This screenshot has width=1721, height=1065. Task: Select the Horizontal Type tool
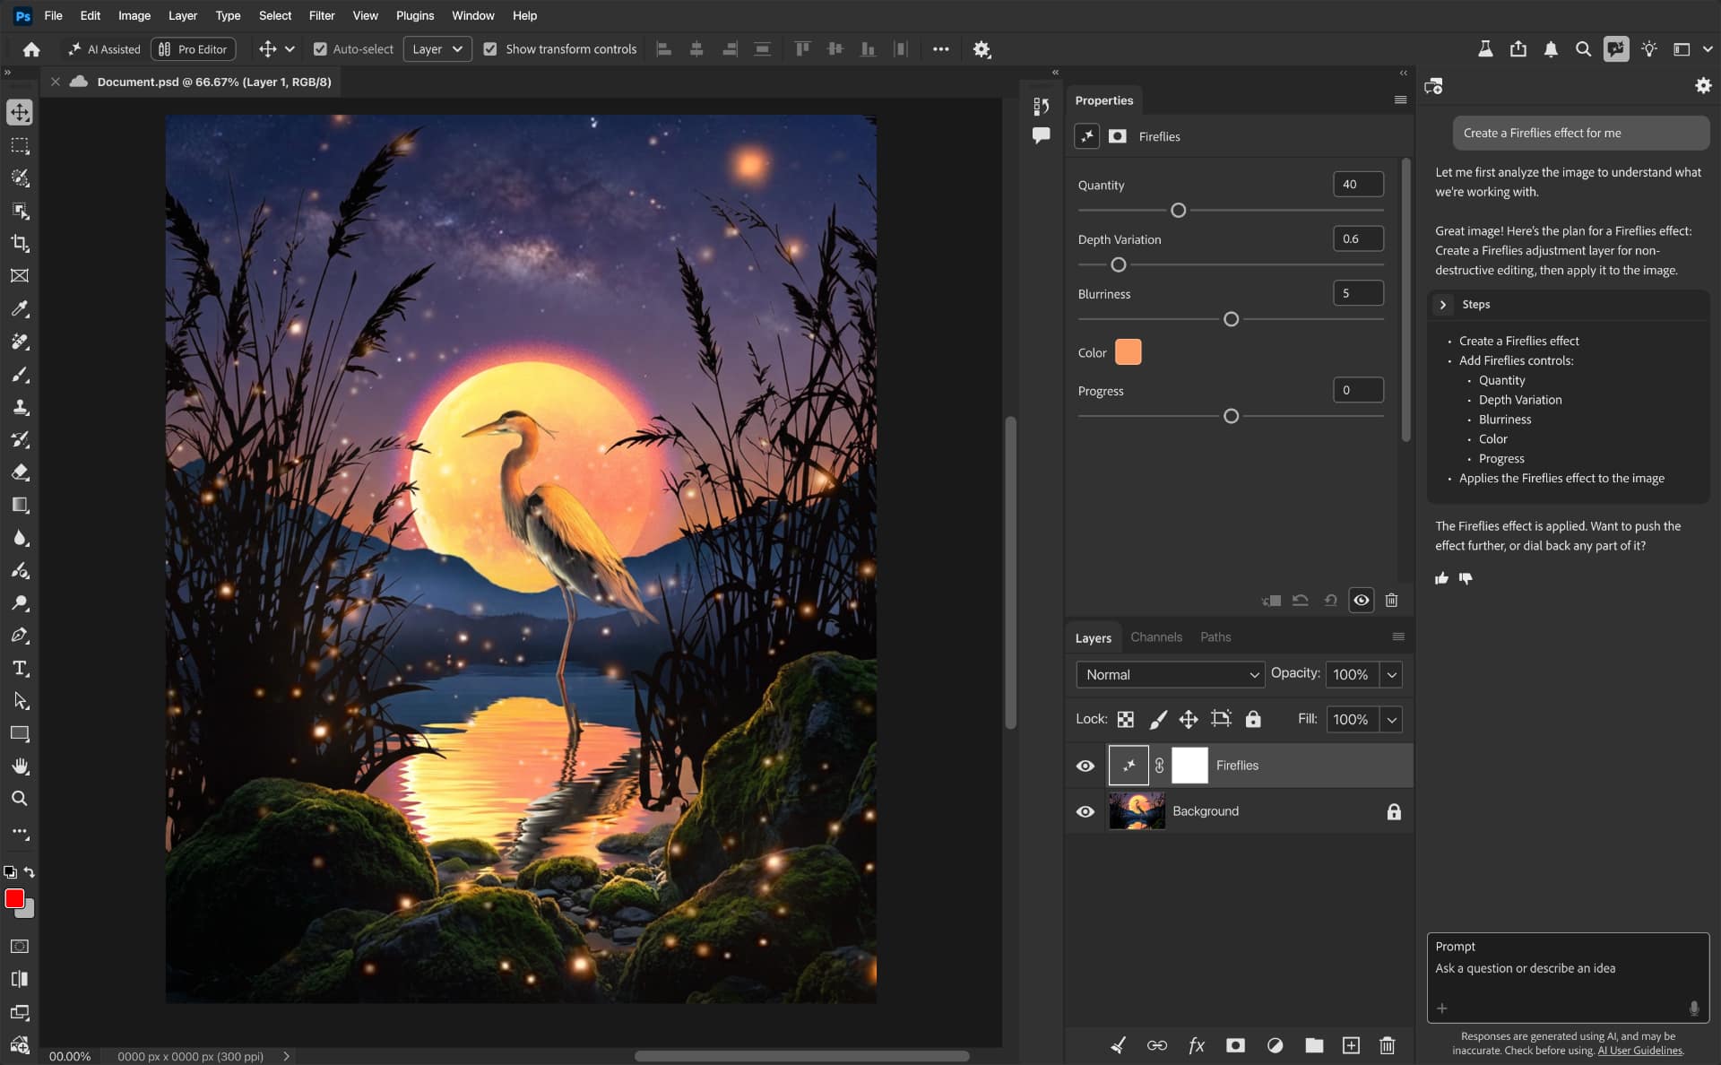click(x=20, y=668)
